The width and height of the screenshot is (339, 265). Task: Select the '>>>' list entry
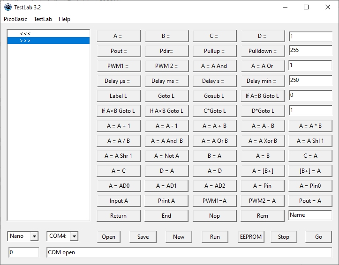tap(25, 41)
